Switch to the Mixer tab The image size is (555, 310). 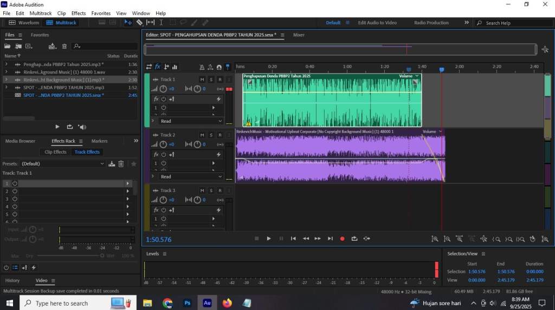click(x=299, y=35)
